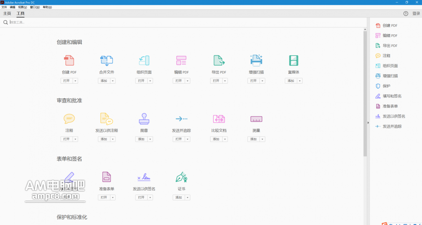Viewport: 422px width, 225px height.
Task: Click 编辑 PDF shortcut in right sidebar
Action: pos(386,35)
